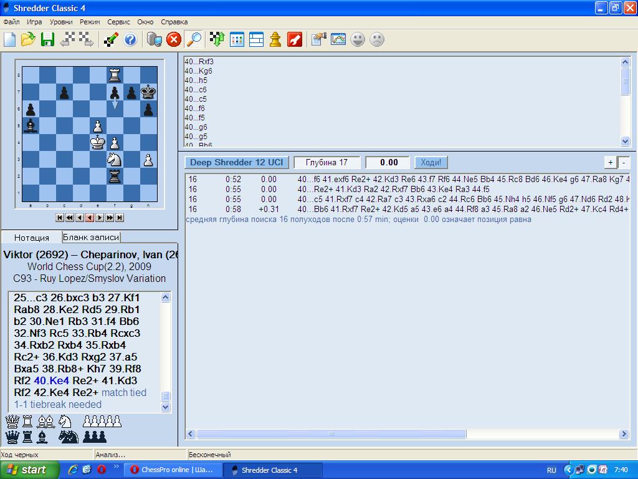638x479 pixels.
Task: Decrease analysis lines with the - button
Action: click(x=624, y=163)
